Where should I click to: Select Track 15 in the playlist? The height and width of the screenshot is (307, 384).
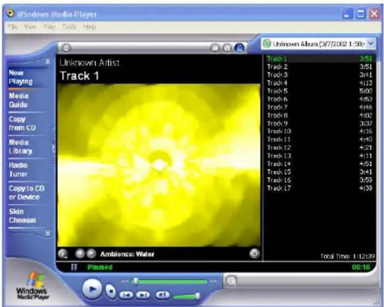tap(319, 172)
